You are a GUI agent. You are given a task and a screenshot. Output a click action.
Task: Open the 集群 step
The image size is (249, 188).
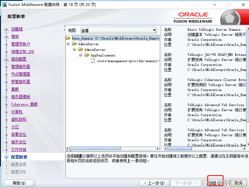15,89
